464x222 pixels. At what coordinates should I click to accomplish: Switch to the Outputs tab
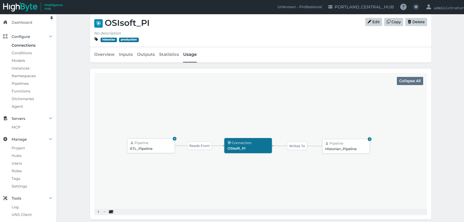point(146,54)
